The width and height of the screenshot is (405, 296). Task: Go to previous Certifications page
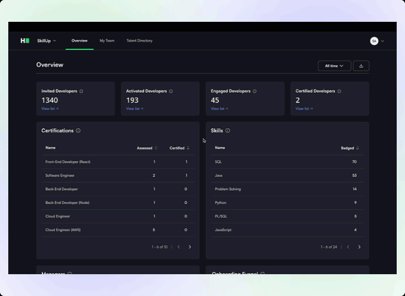point(179,247)
